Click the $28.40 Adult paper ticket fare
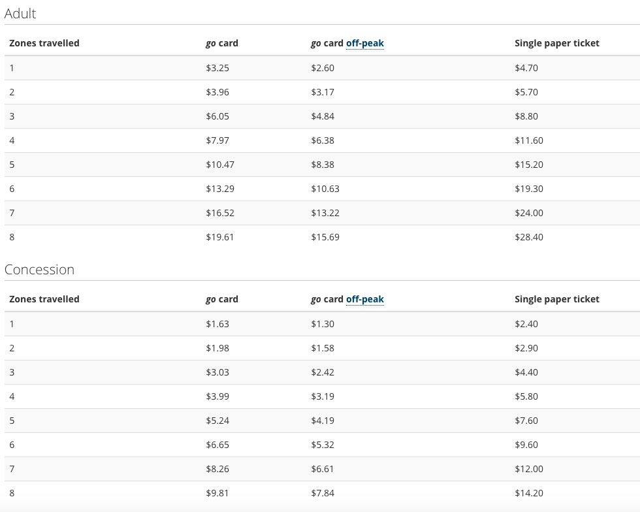The height and width of the screenshot is (512, 640). [528, 237]
